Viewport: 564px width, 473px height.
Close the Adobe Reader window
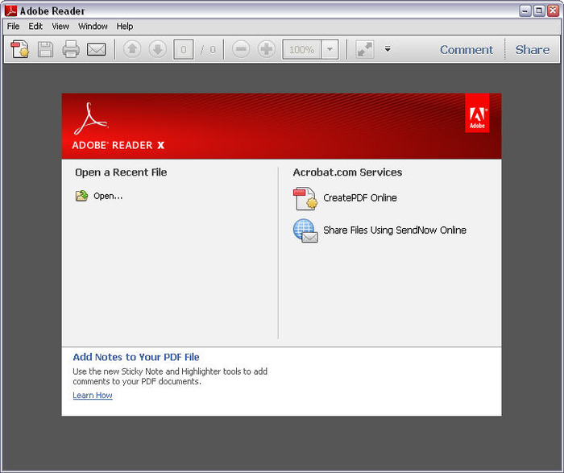coord(553,10)
